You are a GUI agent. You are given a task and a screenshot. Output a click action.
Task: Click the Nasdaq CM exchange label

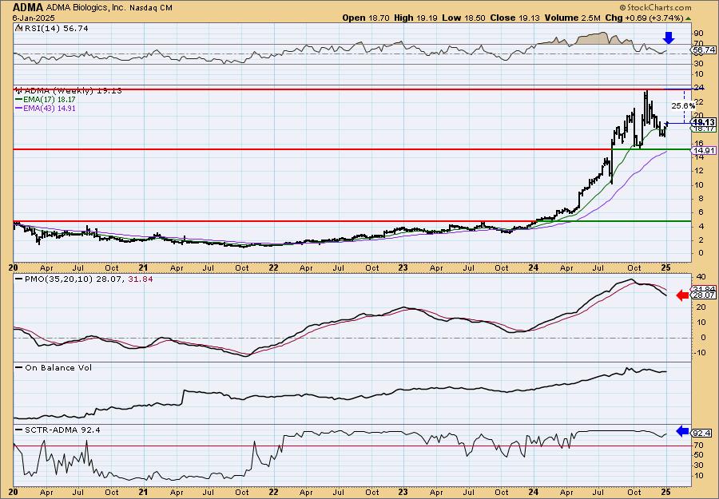[x=151, y=8]
